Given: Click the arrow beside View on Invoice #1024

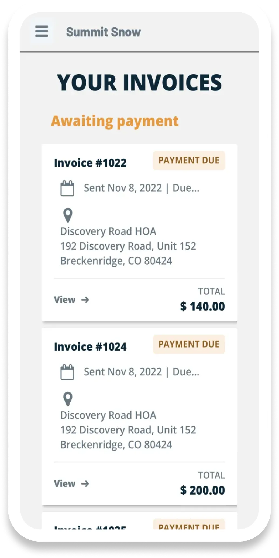Looking at the screenshot, I should (85, 483).
